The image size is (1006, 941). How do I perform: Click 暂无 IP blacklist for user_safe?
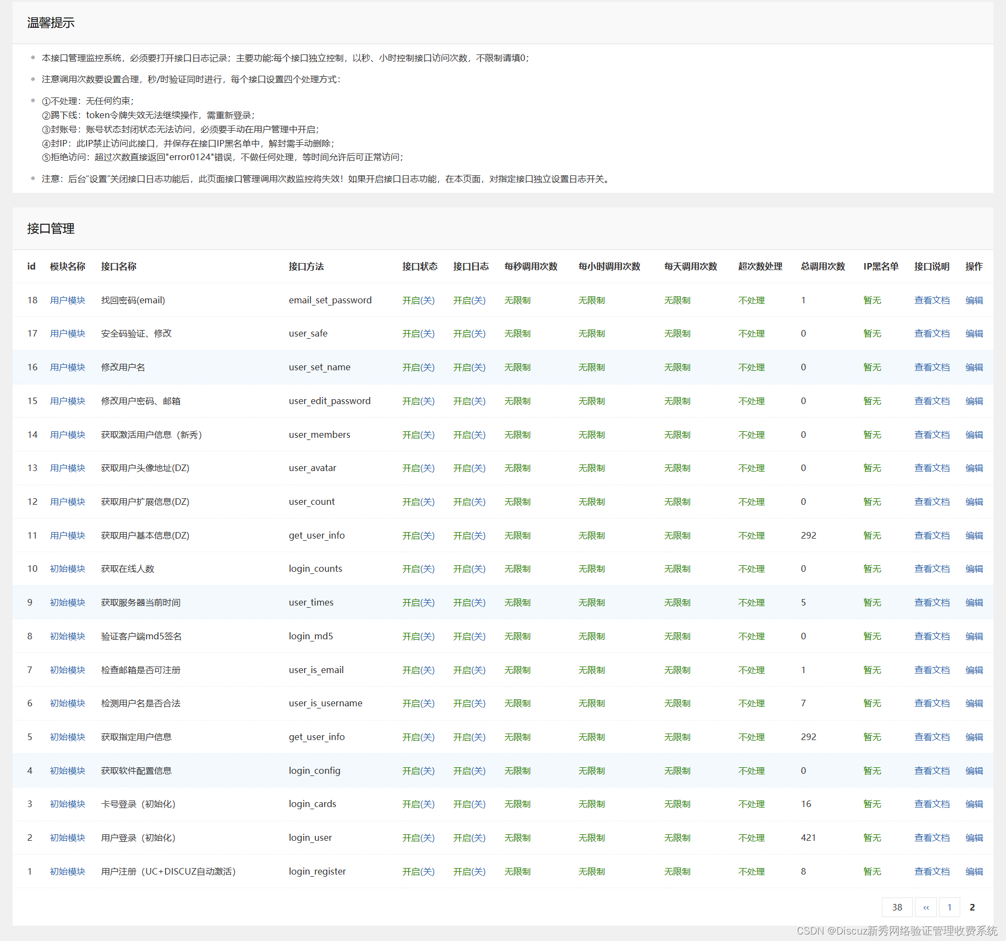(x=872, y=333)
